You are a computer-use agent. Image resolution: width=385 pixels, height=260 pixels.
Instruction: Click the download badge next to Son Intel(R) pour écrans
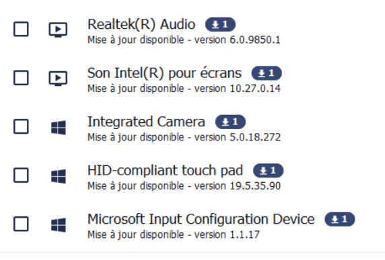click(x=267, y=73)
